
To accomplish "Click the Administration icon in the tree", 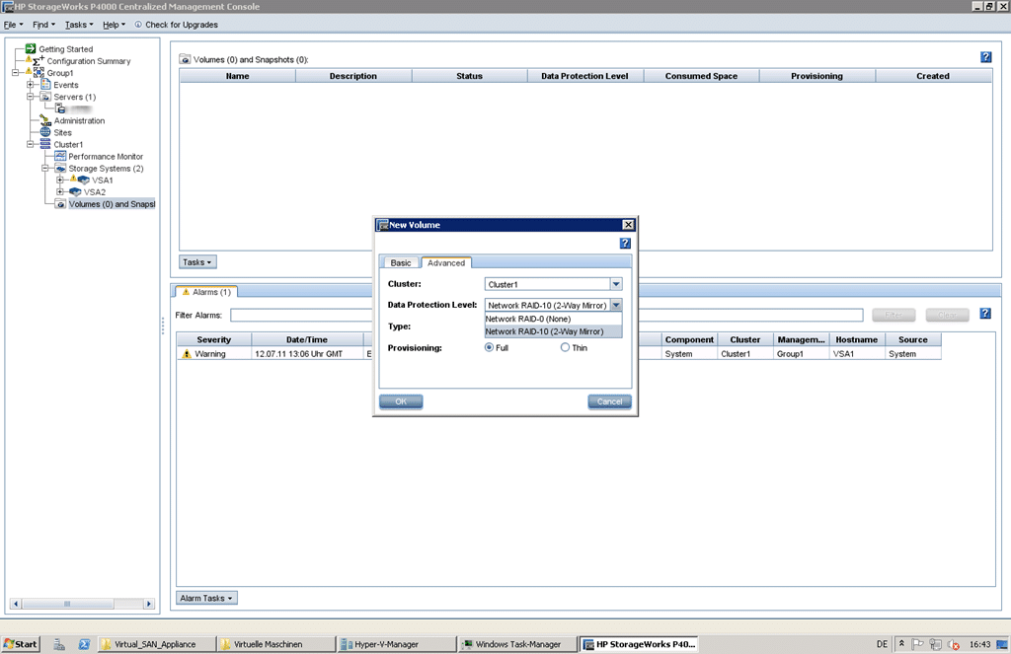I will pos(45,120).
